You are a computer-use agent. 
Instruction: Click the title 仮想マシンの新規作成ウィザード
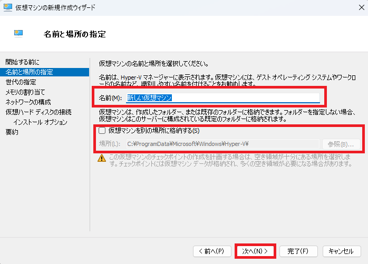(55, 7)
